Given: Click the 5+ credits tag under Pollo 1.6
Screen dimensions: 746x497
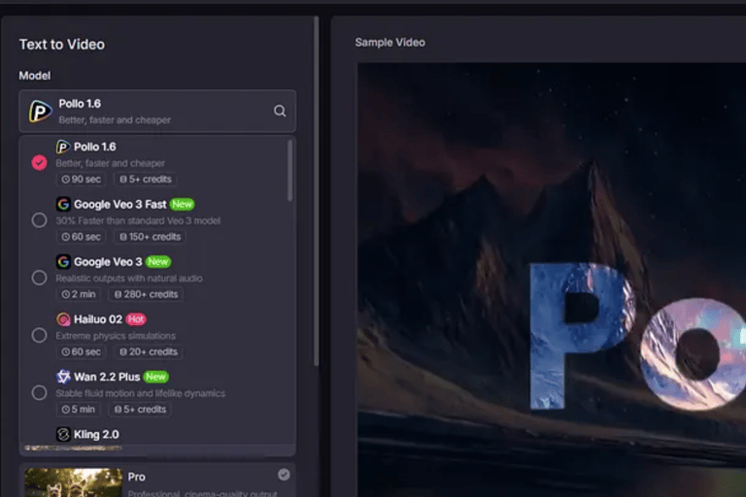Looking at the screenshot, I should tap(145, 180).
